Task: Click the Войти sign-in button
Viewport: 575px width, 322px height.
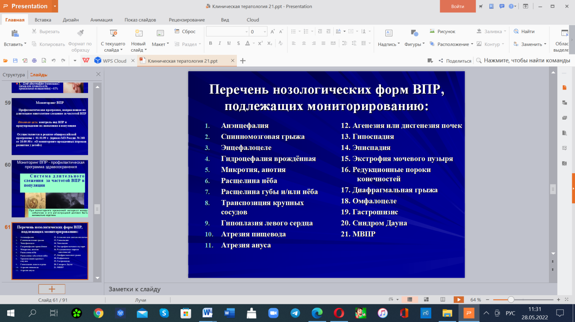Action: point(458,6)
